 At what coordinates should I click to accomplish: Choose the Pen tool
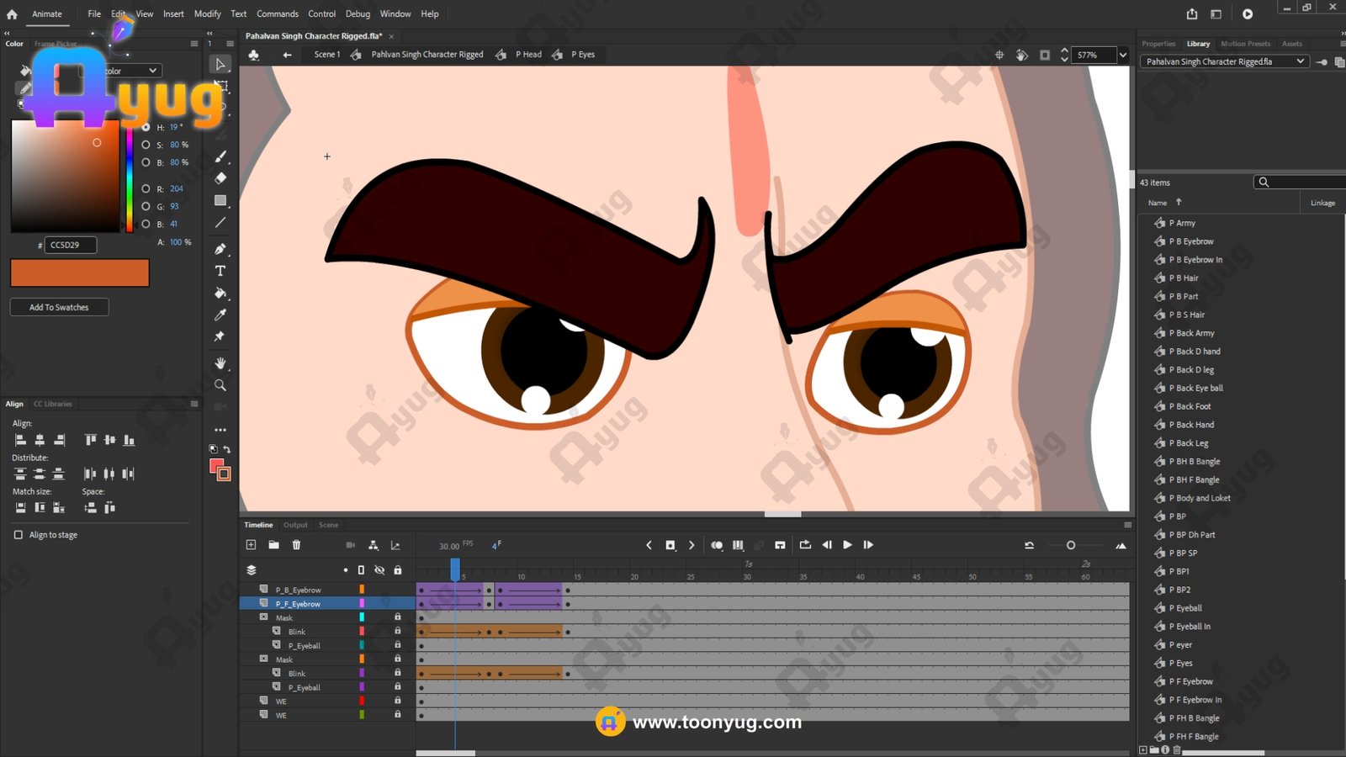220,249
